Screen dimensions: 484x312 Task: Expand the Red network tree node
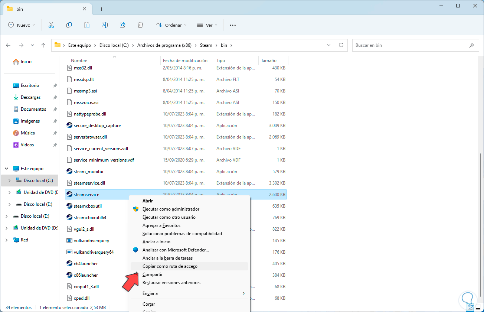point(7,240)
